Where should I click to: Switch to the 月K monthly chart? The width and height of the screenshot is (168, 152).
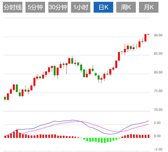click(x=149, y=7)
